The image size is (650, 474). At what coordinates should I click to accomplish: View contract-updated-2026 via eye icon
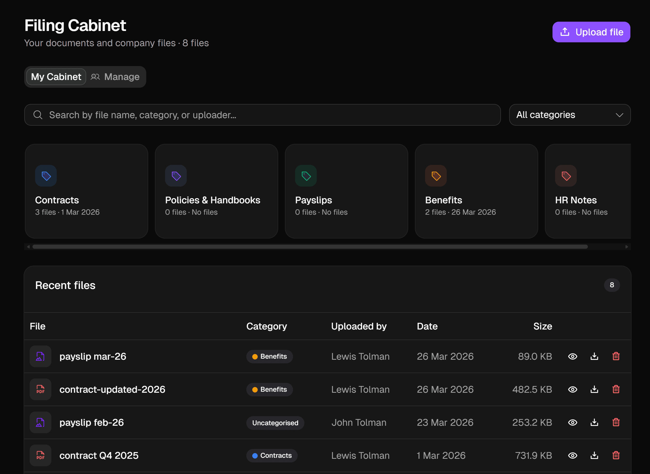coord(573,389)
